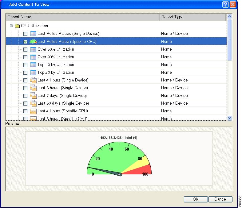Click chart icon of Last 8 hours (Single Device)

click(x=33, y=88)
